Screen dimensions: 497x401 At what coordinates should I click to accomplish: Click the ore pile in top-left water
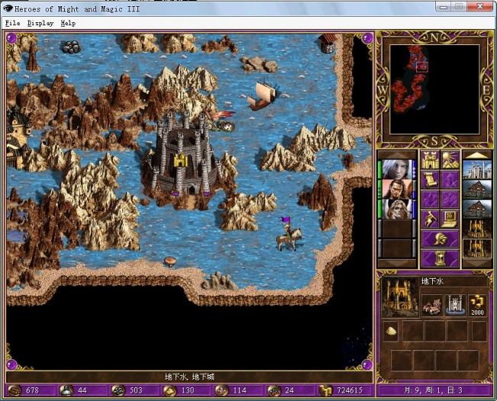point(71,47)
